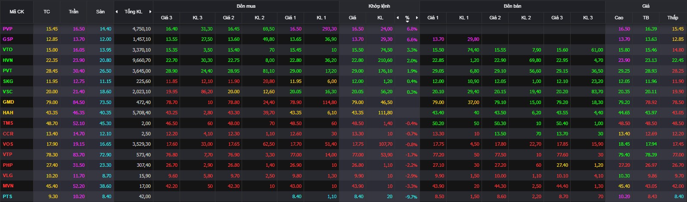Open stock ticker VOS

click(8, 144)
